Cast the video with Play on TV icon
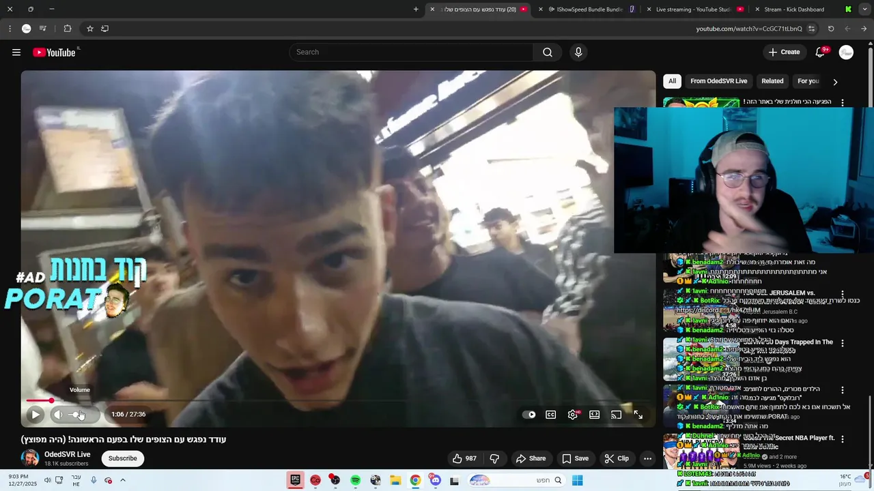This screenshot has height=491, width=874. [617, 415]
